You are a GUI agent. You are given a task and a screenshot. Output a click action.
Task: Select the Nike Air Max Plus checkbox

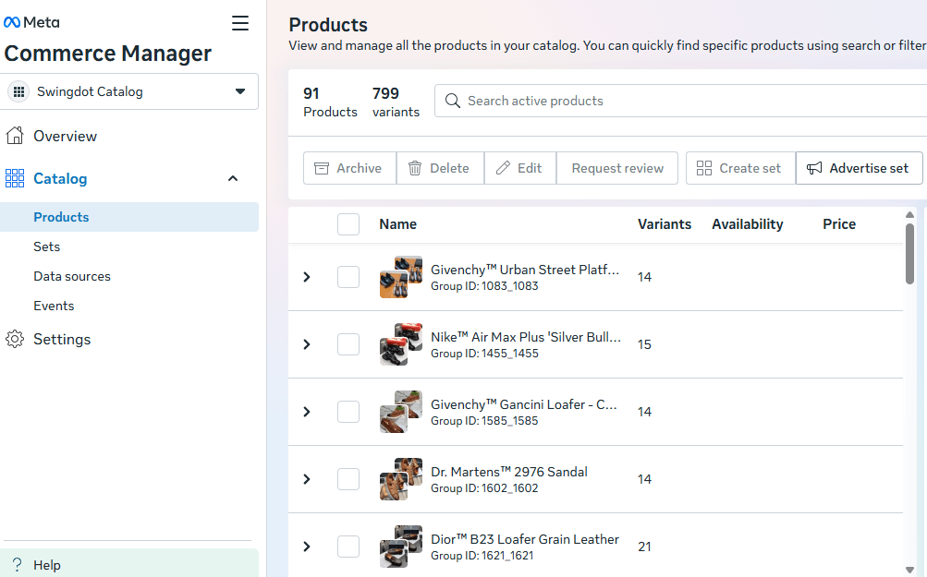click(348, 344)
